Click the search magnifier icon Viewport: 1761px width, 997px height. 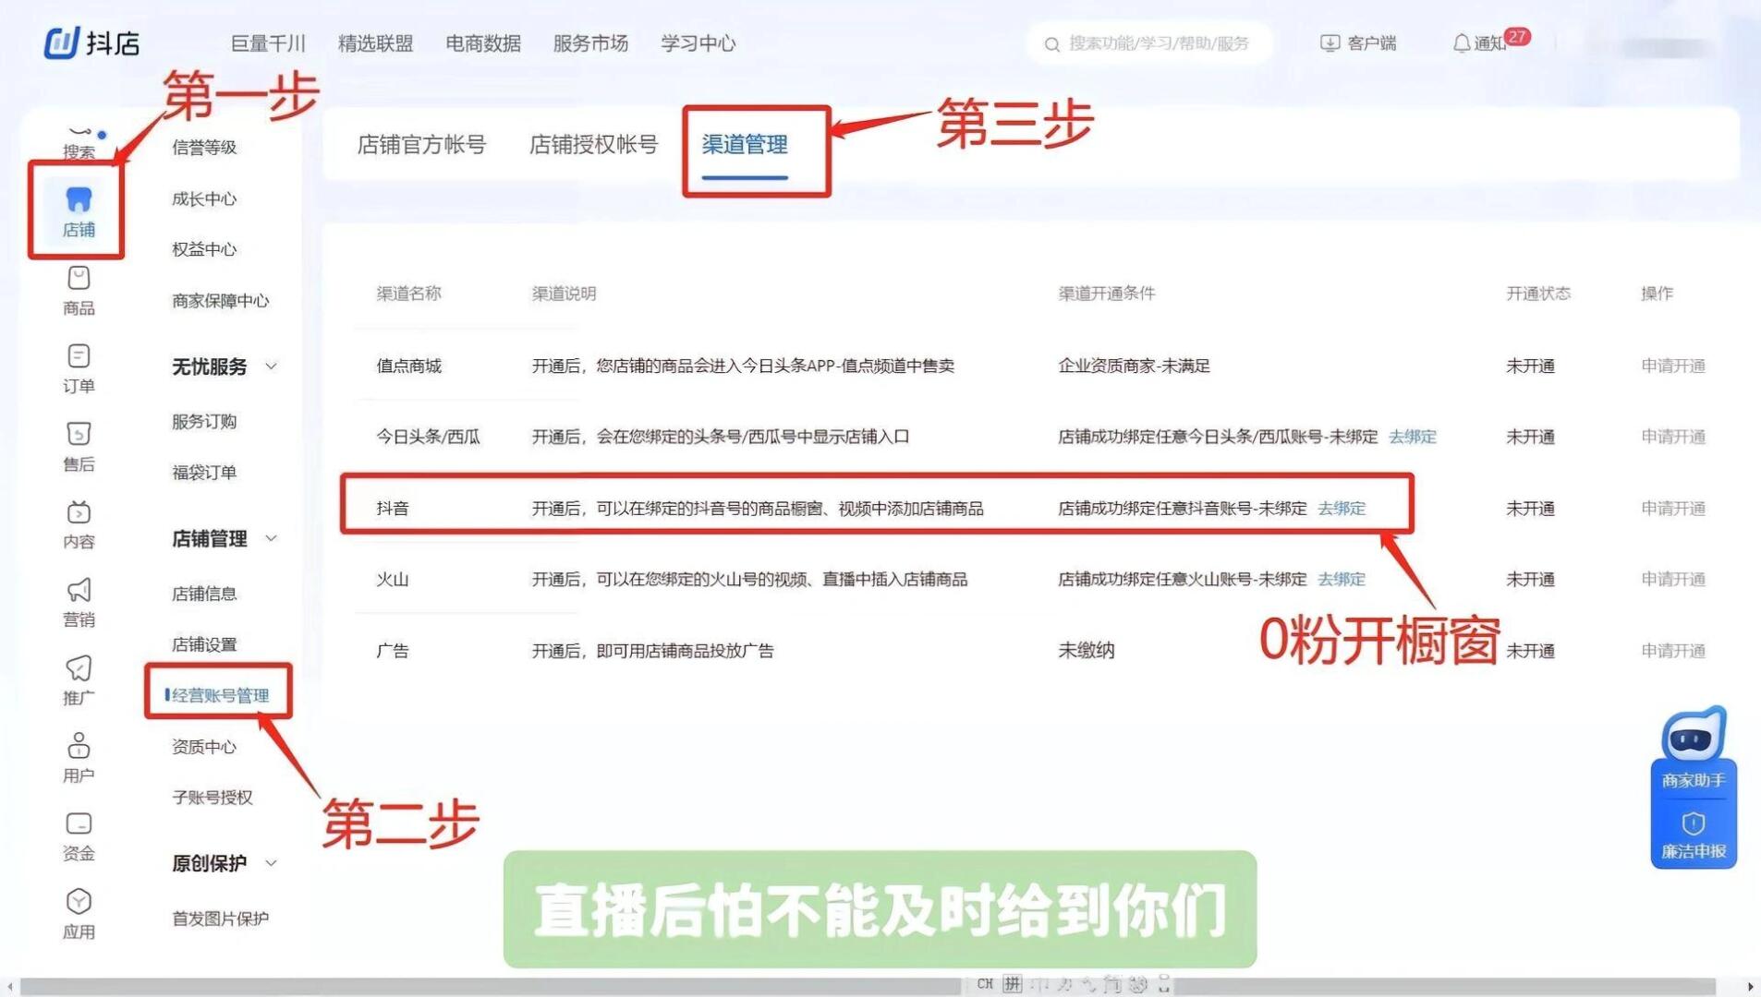coord(1051,44)
